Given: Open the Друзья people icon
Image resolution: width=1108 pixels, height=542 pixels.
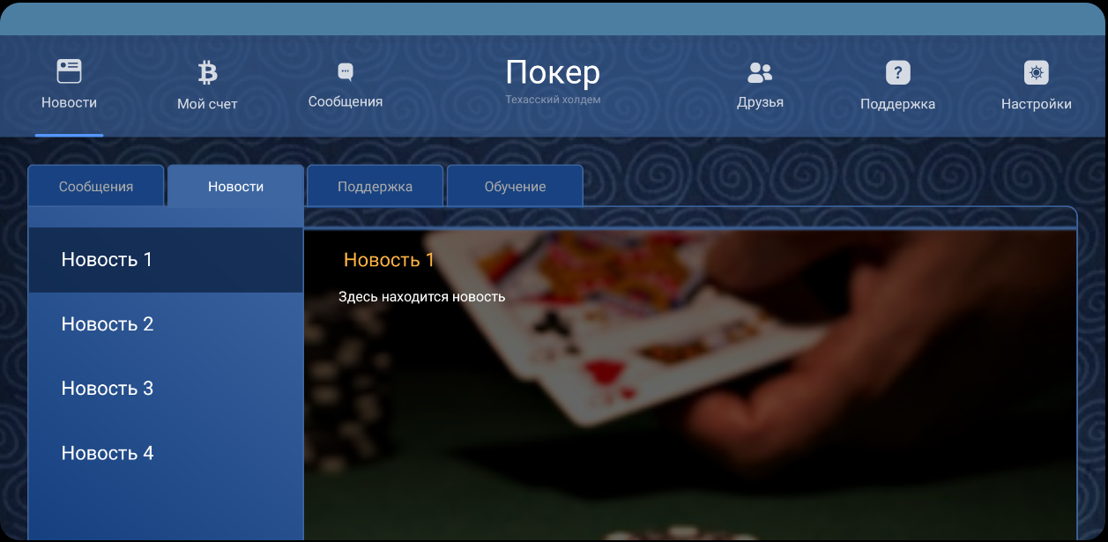Looking at the screenshot, I should pyautogui.click(x=760, y=72).
